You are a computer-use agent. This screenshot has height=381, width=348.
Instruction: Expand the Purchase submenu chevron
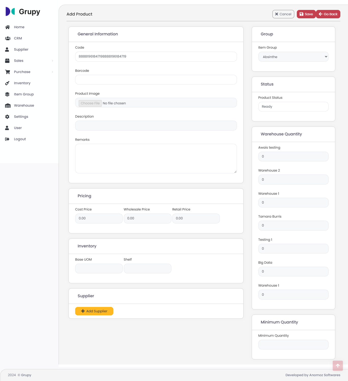pos(52,72)
